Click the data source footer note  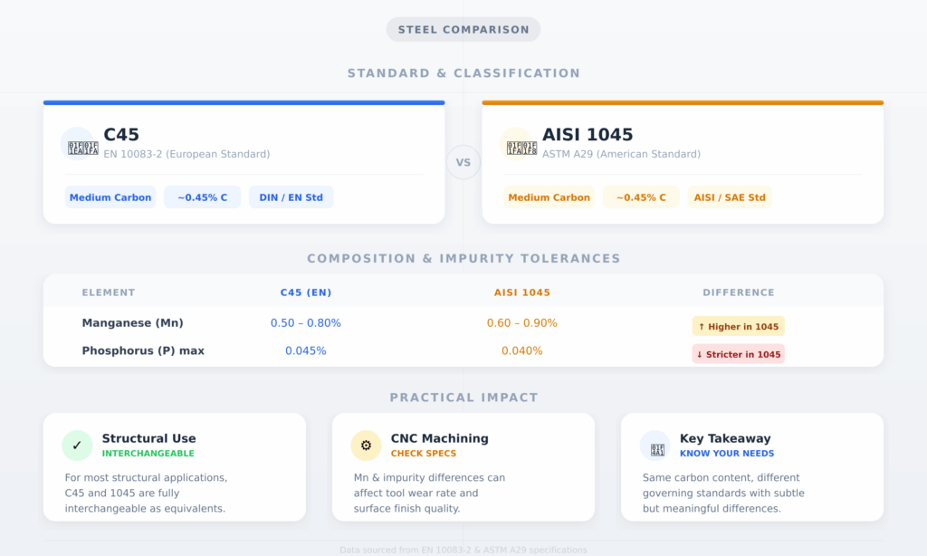tap(463, 550)
